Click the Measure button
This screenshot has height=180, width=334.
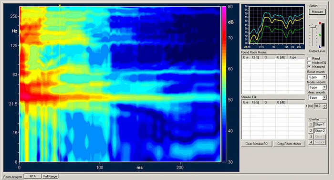(x=317, y=12)
